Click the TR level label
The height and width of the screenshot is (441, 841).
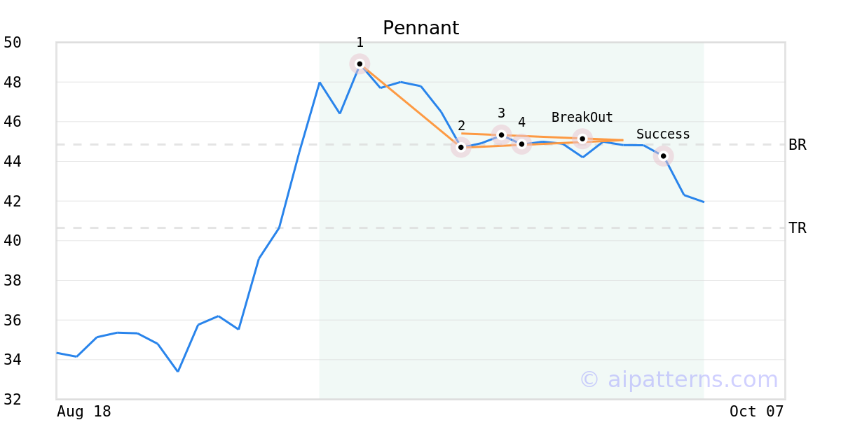tap(797, 227)
